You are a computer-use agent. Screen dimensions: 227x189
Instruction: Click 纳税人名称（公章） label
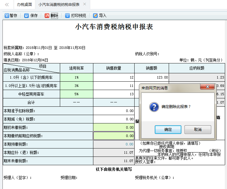(21, 54)
